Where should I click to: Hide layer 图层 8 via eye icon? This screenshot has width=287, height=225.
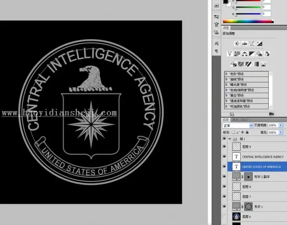(x=224, y=187)
